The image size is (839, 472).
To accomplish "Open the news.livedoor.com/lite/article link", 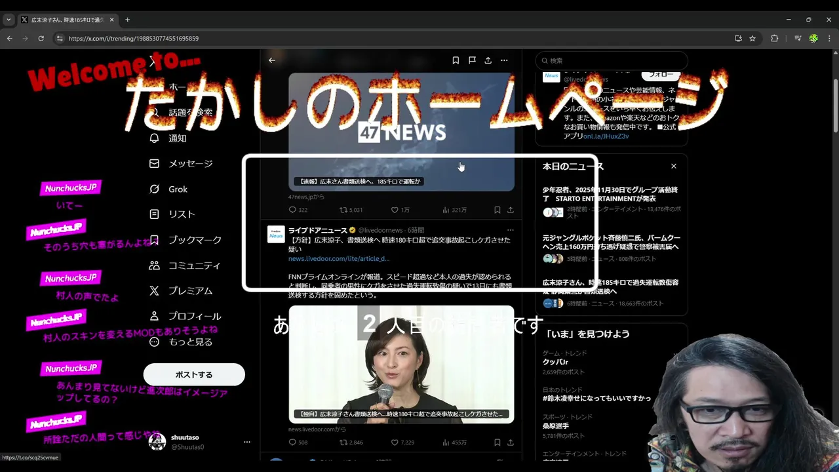I will tap(339, 258).
